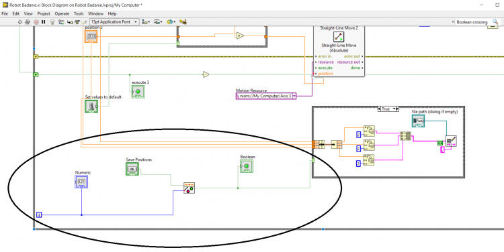Select the bottom blue constant 2

[359, 164]
